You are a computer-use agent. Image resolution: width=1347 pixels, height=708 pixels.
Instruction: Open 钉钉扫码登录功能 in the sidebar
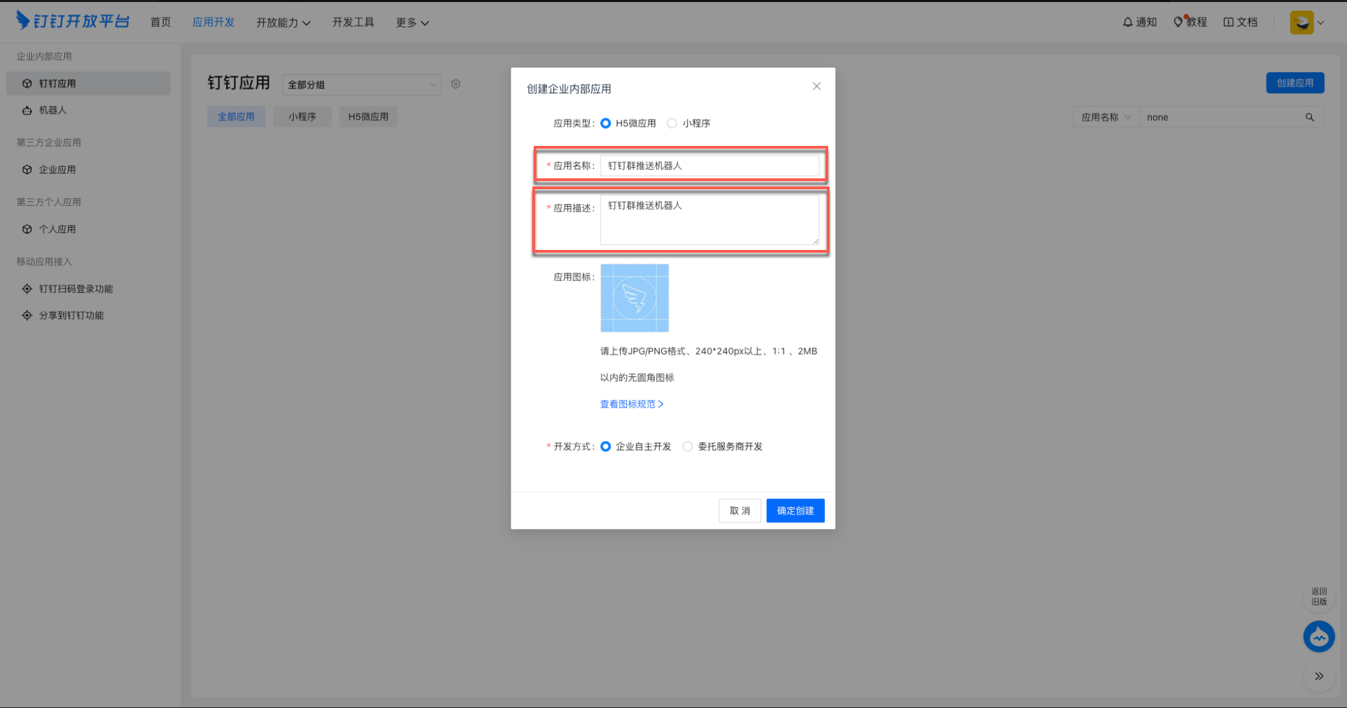[88, 288]
